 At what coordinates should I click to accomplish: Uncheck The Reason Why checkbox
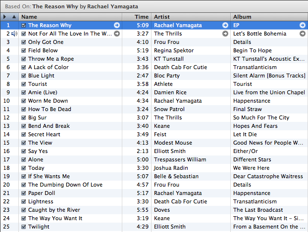24,26
